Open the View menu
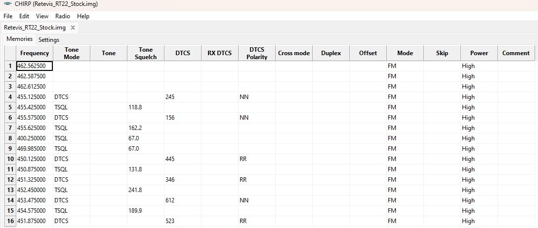The width and height of the screenshot is (538, 228). [42, 16]
